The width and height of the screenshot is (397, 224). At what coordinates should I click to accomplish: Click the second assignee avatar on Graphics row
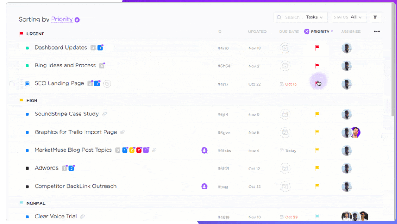click(x=355, y=132)
